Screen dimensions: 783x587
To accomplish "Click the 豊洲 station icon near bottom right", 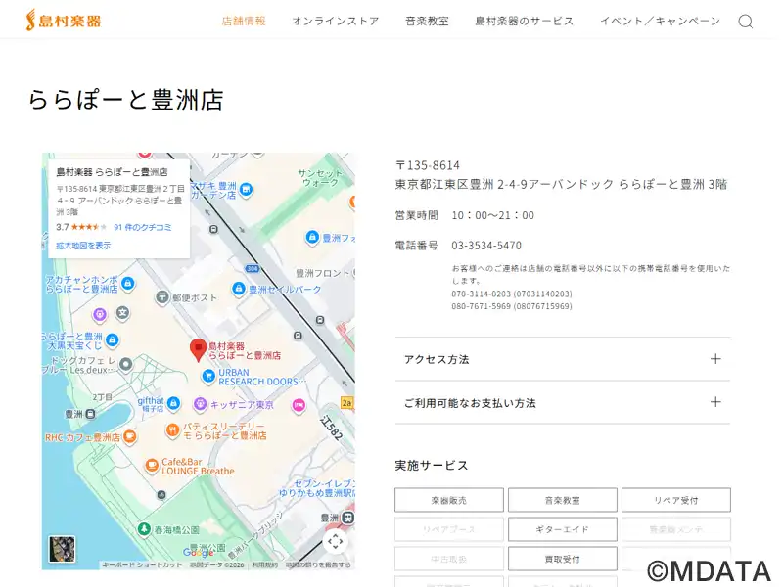I will click(x=347, y=519).
